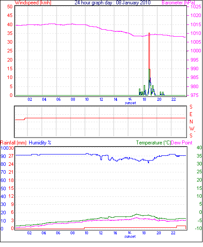The image size is (203, 247).
Task: Click the sunset label under the top graph
Action: pyautogui.click(x=130, y=103)
